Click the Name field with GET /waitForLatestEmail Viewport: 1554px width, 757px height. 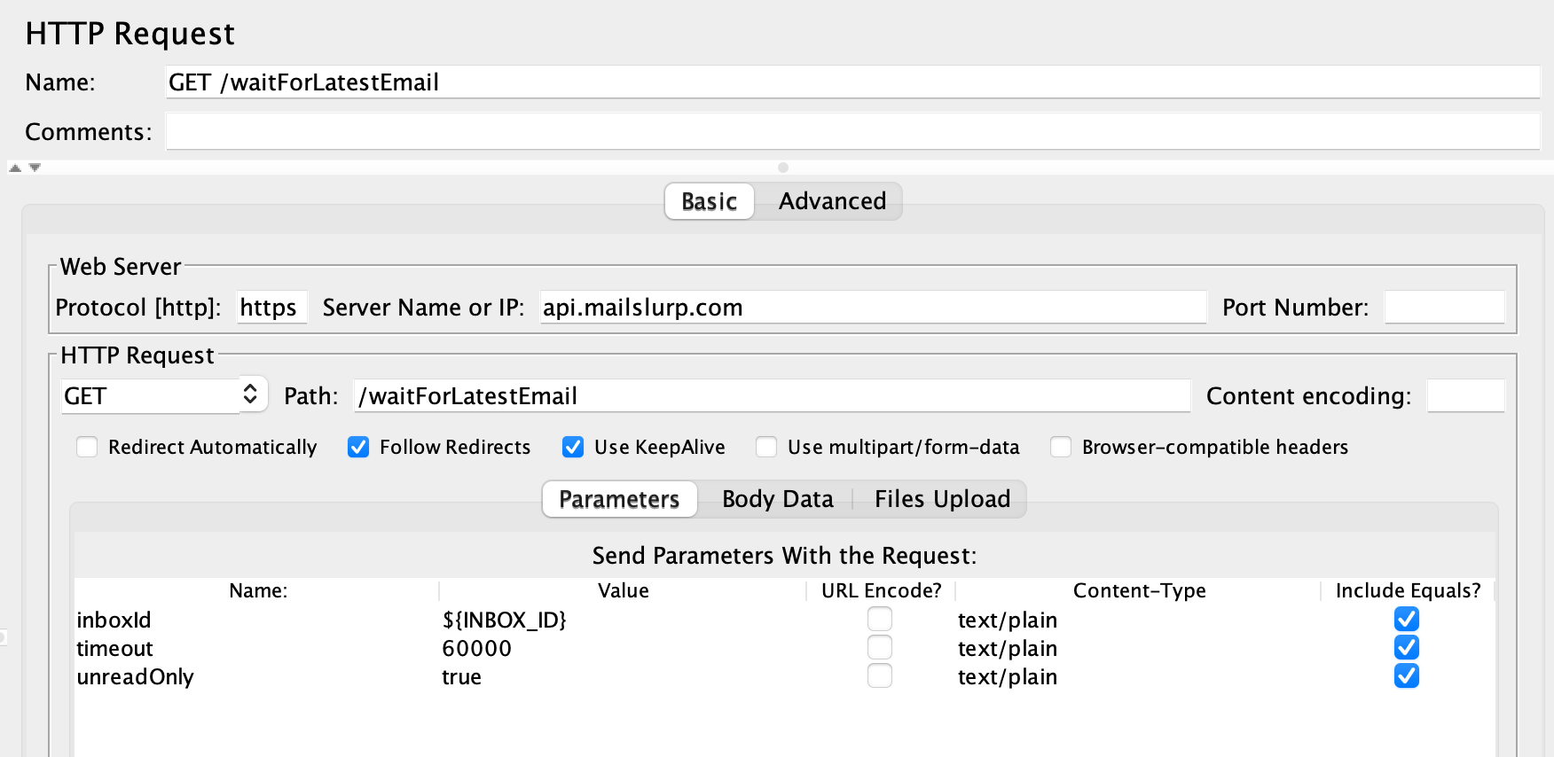tap(852, 82)
